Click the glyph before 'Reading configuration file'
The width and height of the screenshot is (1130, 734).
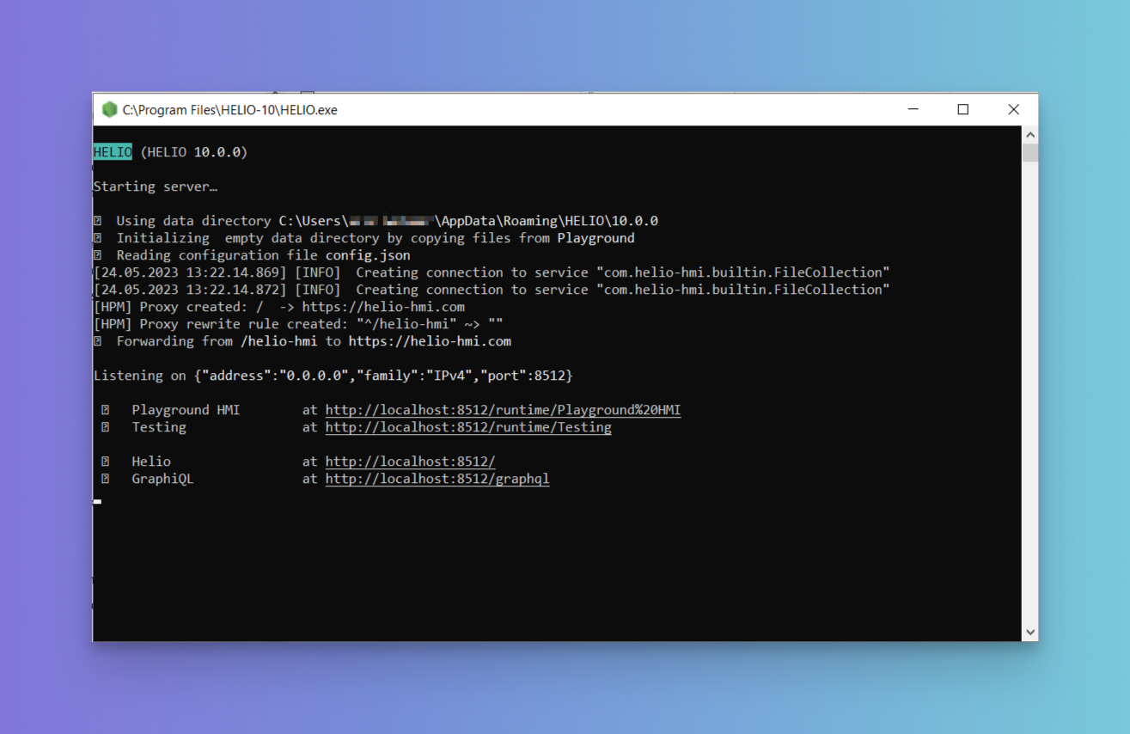pos(98,255)
